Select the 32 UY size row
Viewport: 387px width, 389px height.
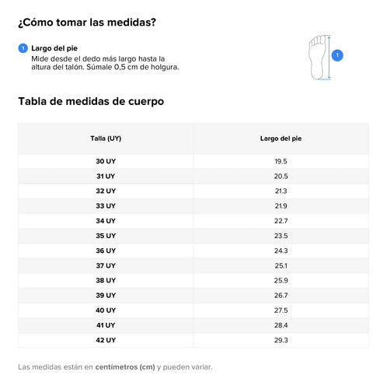click(193, 191)
